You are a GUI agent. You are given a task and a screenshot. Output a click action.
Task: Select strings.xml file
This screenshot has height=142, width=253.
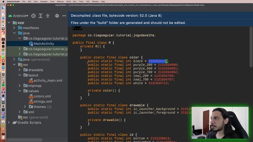[43, 101]
